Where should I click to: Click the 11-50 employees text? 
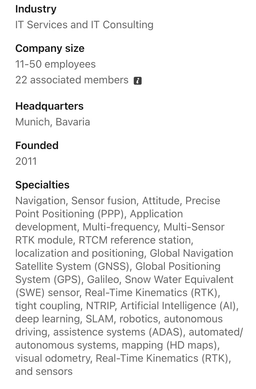pos(55,64)
